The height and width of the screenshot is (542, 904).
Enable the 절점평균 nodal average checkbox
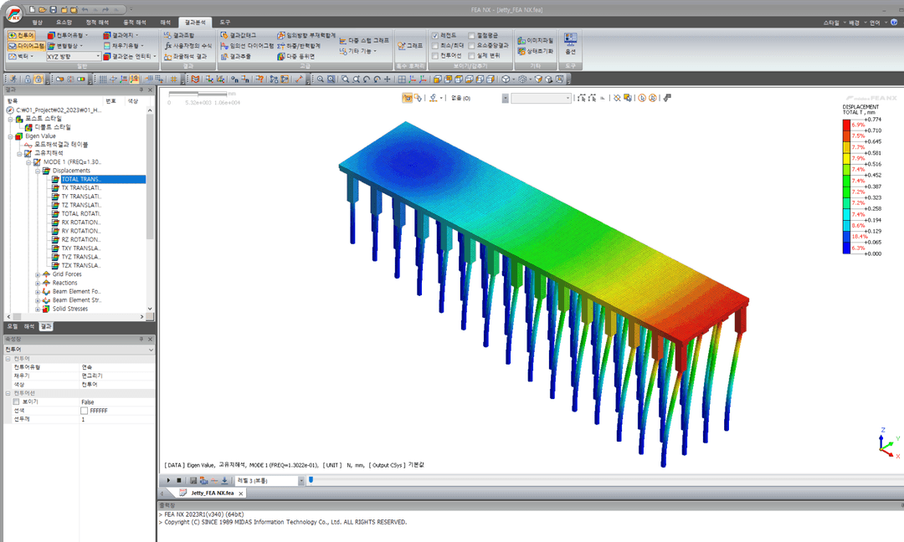point(471,36)
